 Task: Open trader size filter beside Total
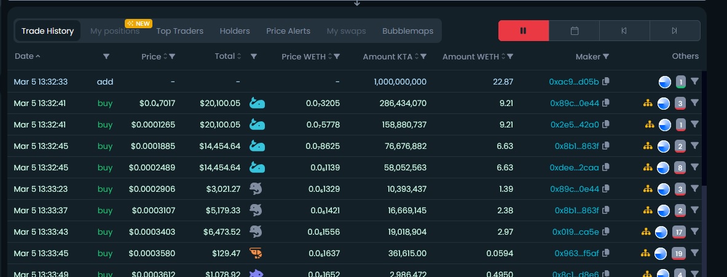point(254,56)
